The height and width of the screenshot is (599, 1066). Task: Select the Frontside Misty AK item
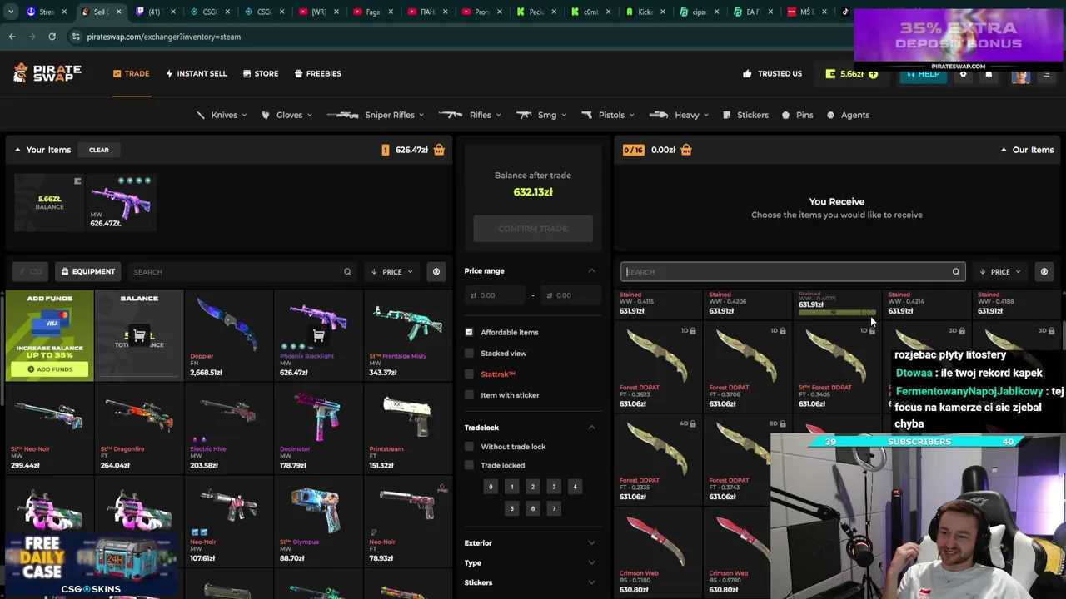(x=408, y=334)
